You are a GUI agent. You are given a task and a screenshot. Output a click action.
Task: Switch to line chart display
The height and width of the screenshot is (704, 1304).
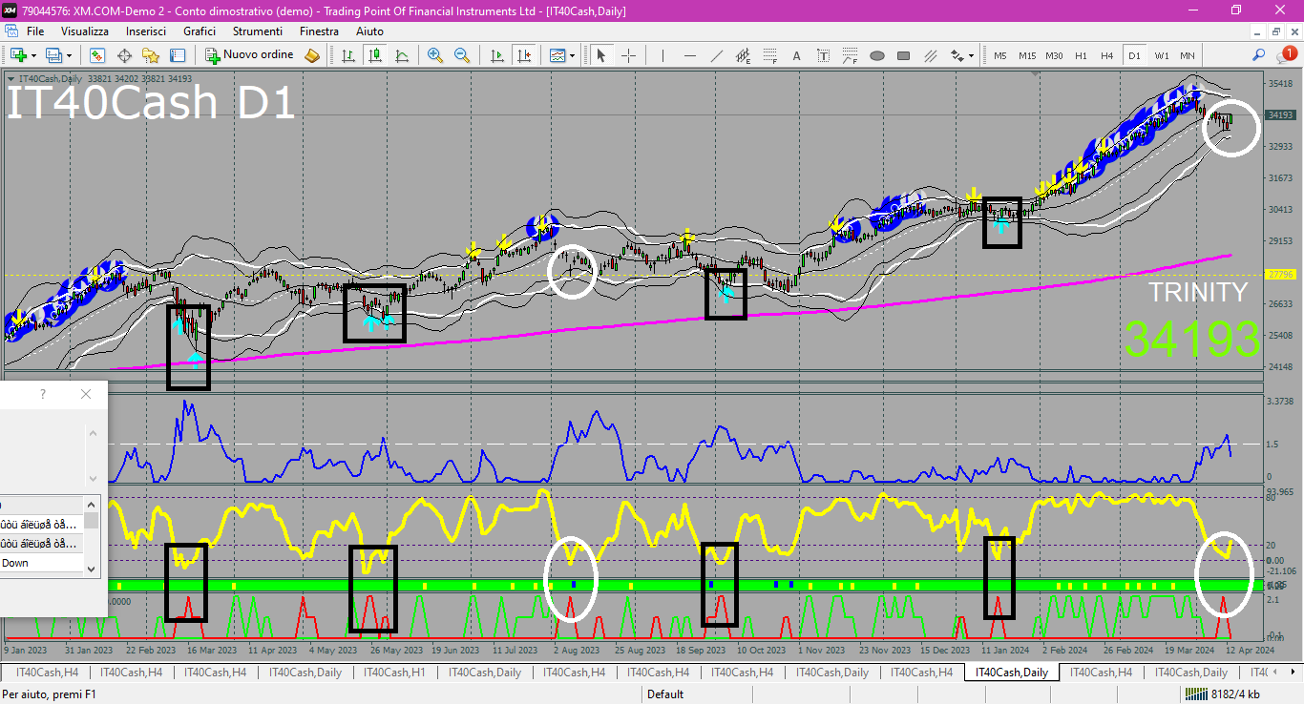(x=402, y=55)
